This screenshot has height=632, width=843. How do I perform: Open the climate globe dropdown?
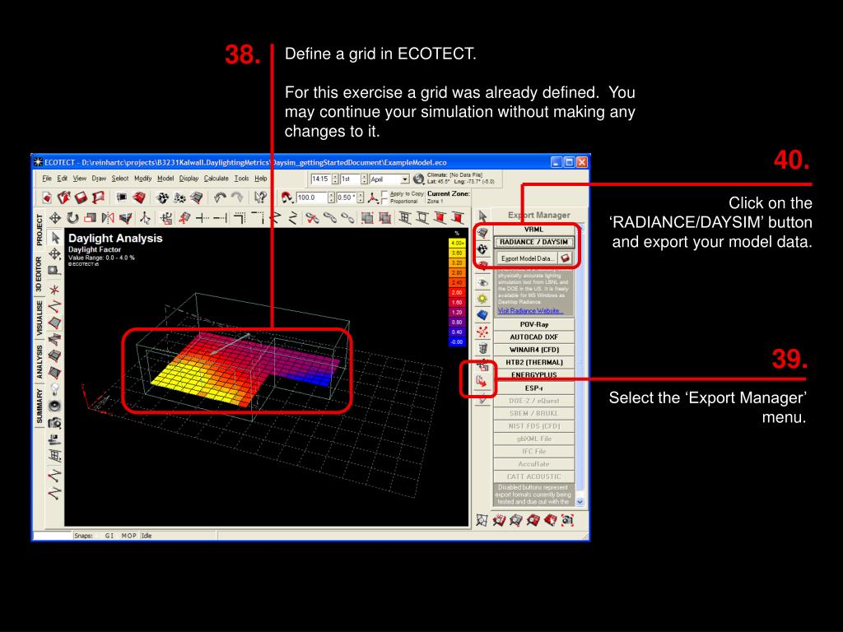click(x=418, y=179)
